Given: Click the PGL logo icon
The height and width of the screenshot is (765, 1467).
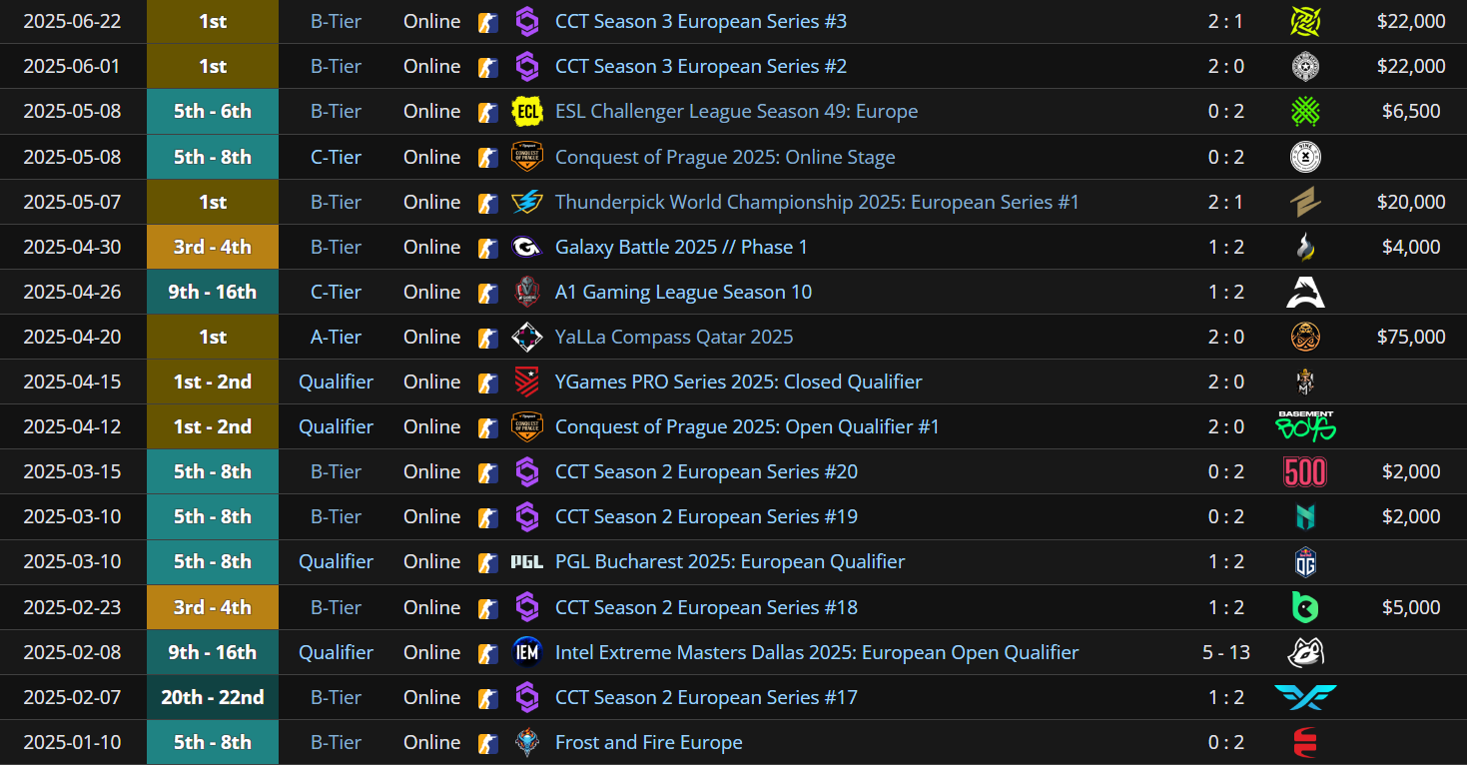Looking at the screenshot, I should coord(526,562).
